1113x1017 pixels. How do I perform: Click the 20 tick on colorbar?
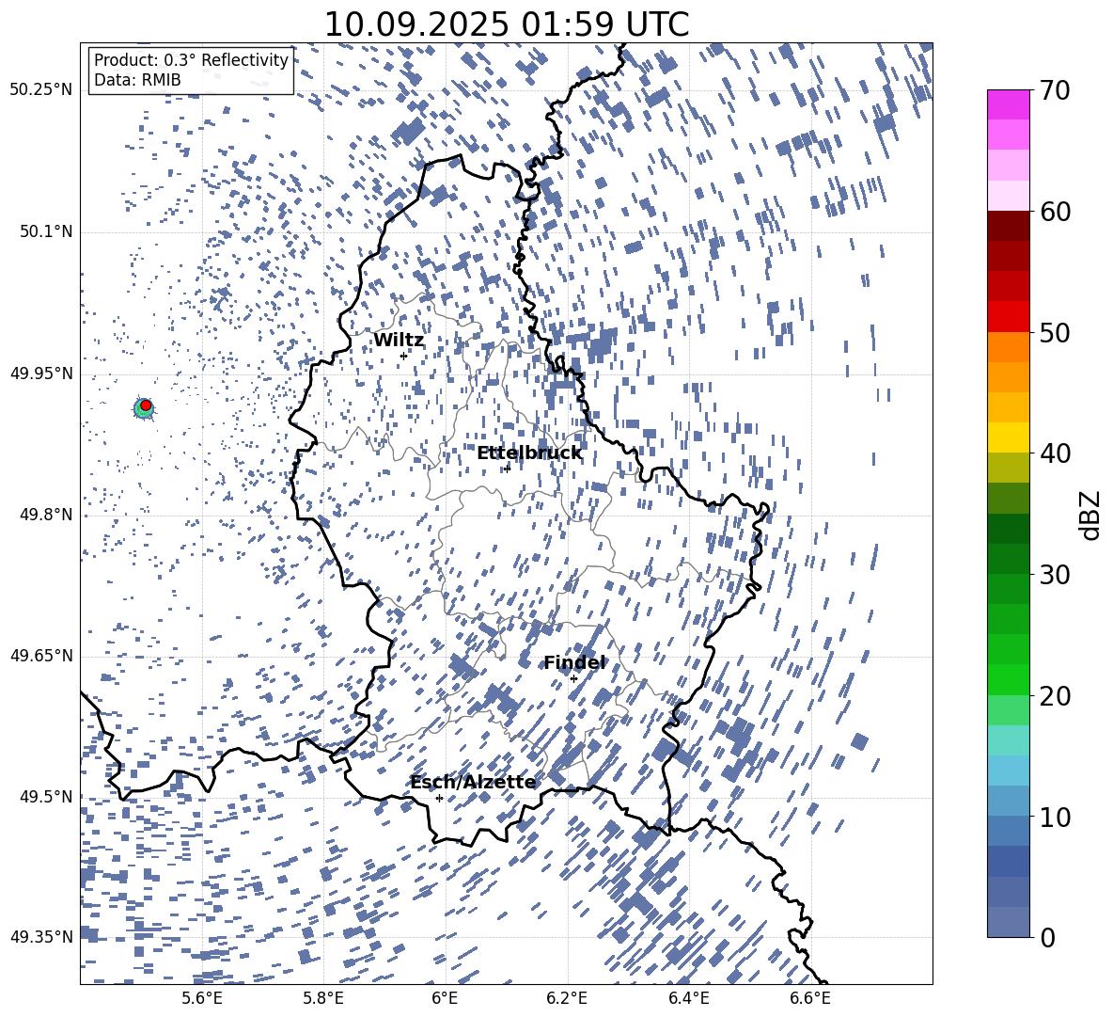[x=1054, y=696]
